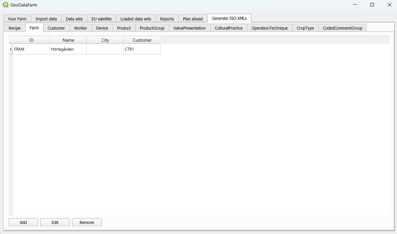
Task: Select the Hörtegården name cell
Action: point(68,49)
